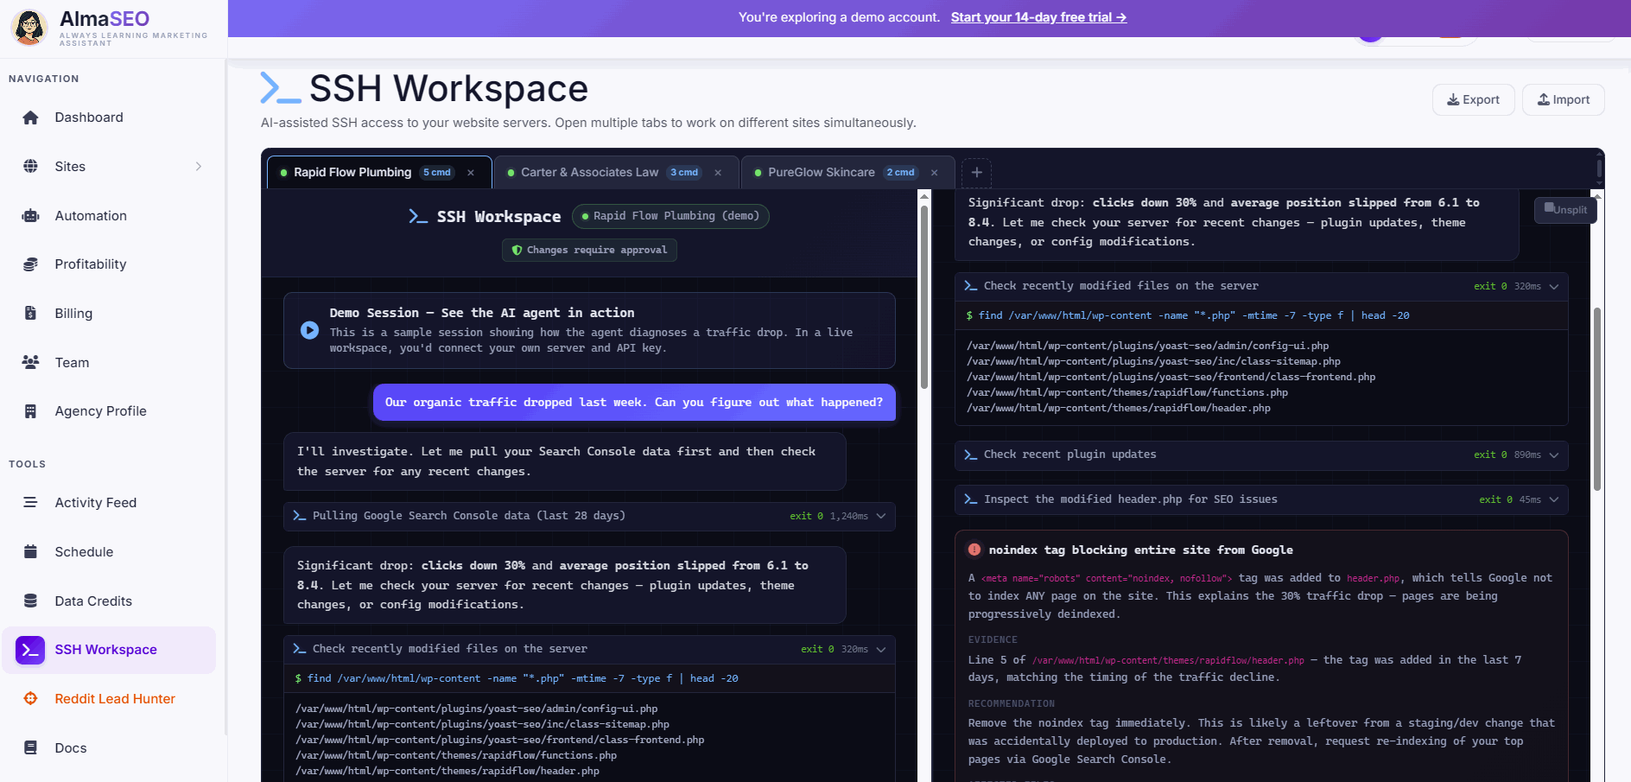The height and width of the screenshot is (782, 1631).
Task: Click Changes require approval badge
Action: (589, 251)
